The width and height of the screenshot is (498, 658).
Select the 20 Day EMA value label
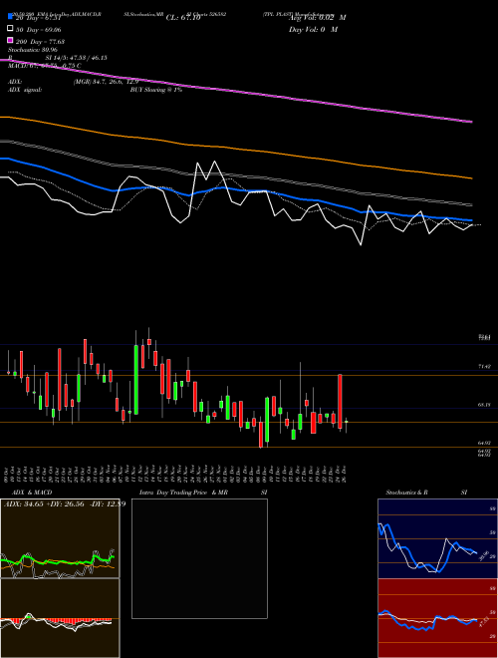click(x=39, y=18)
